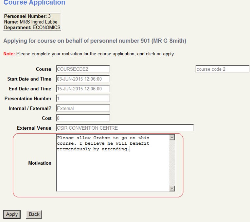Click the External Venue label

point(34,128)
